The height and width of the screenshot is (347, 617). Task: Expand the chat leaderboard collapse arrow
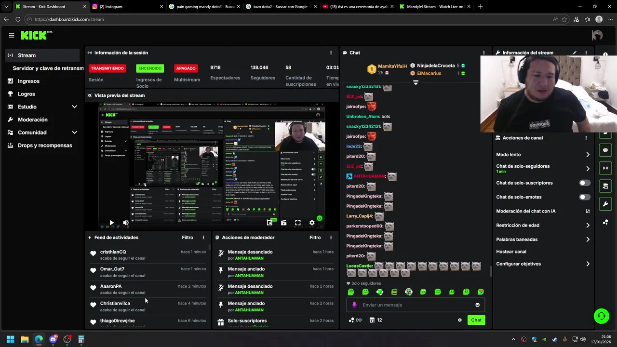(x=416, y=82)
